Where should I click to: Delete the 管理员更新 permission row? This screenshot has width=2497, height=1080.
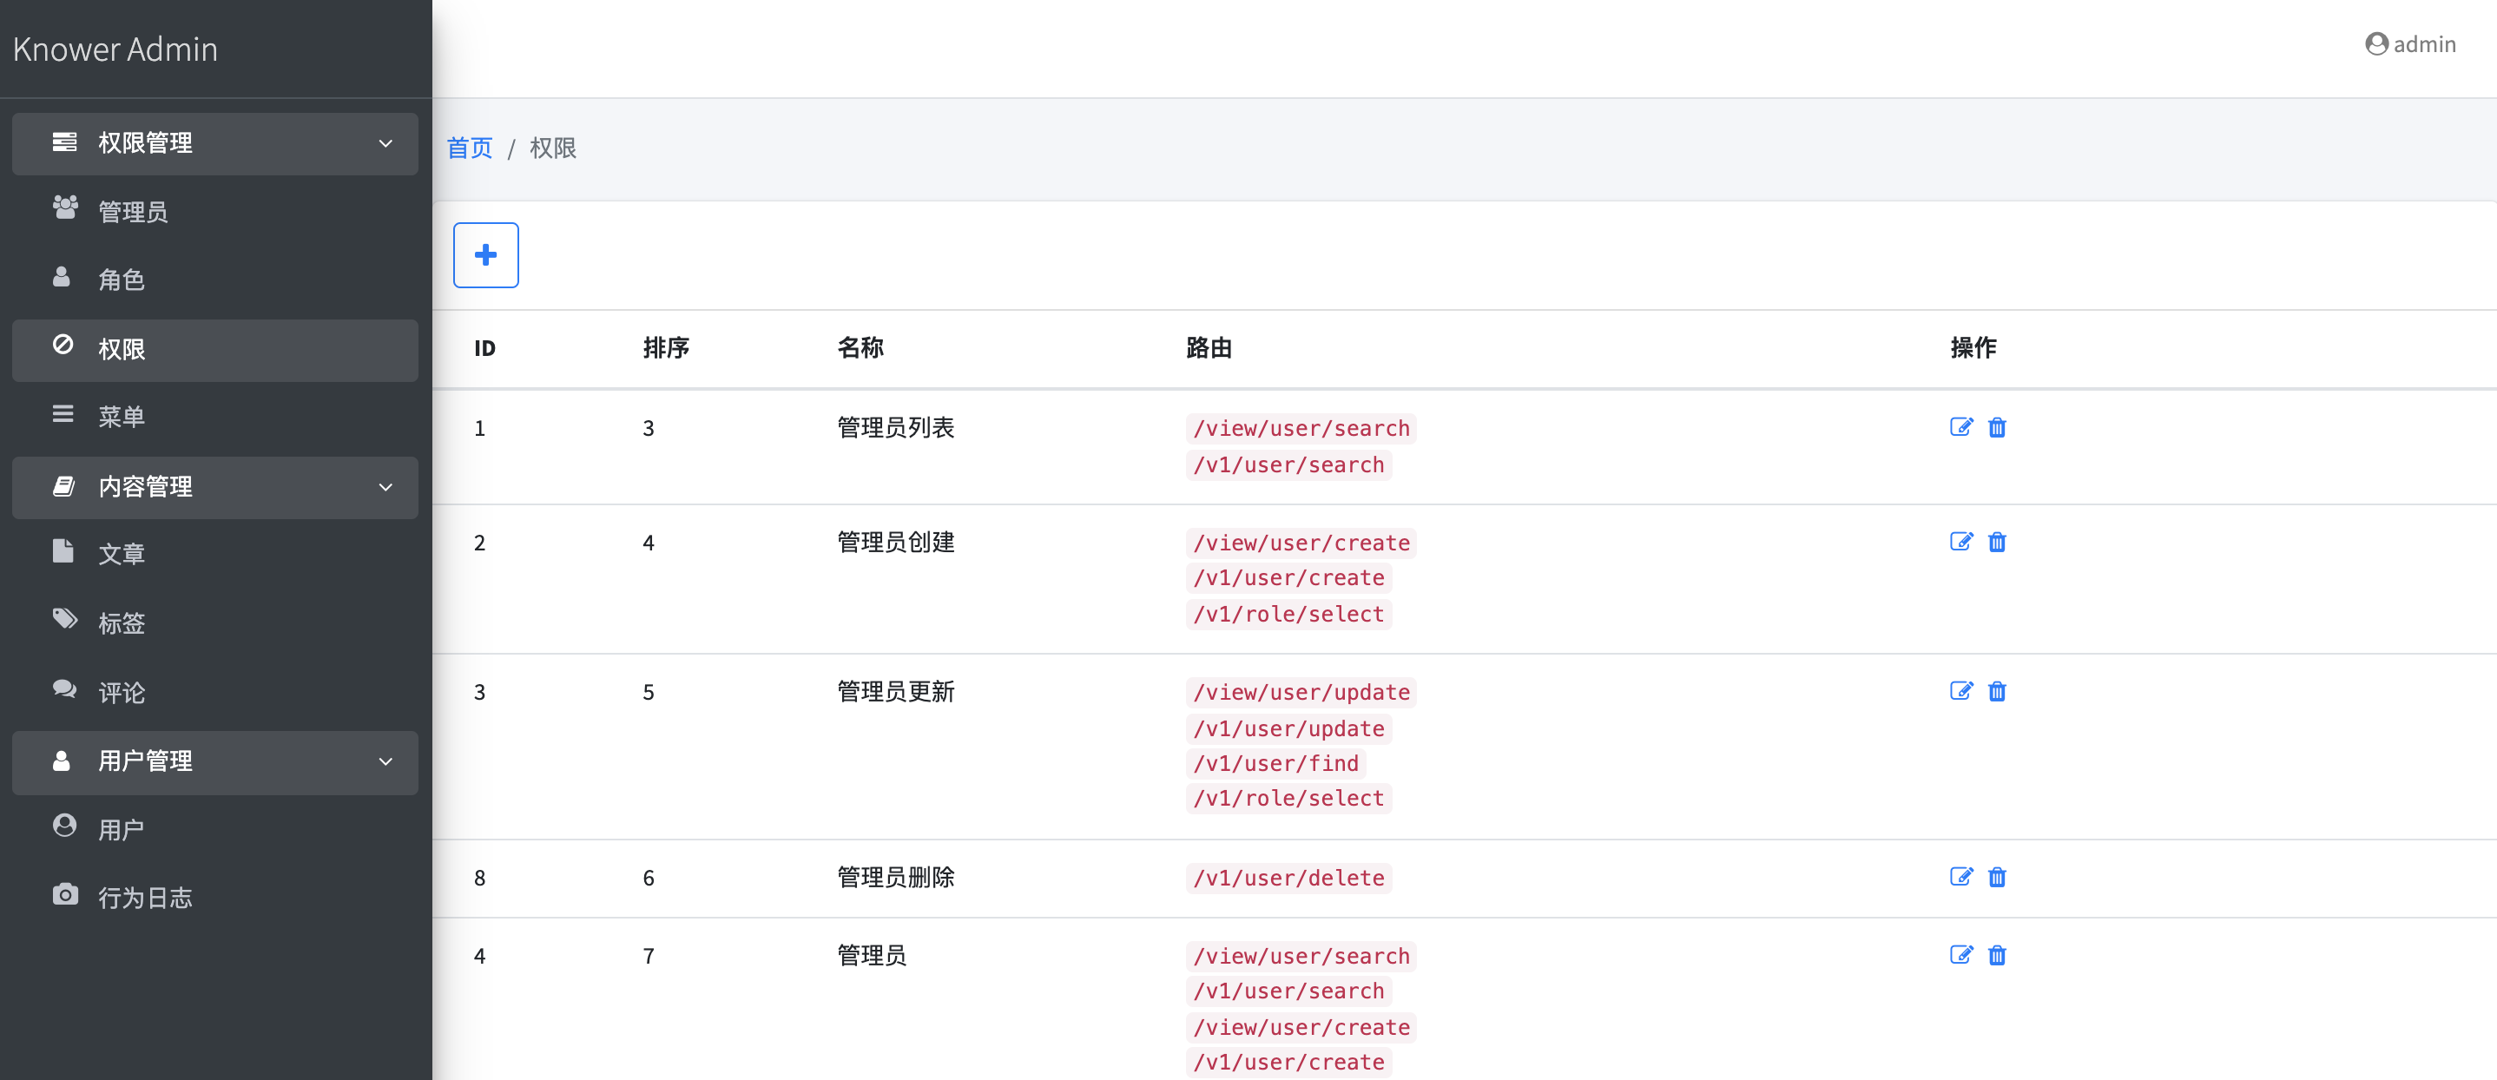[1996, 691]
